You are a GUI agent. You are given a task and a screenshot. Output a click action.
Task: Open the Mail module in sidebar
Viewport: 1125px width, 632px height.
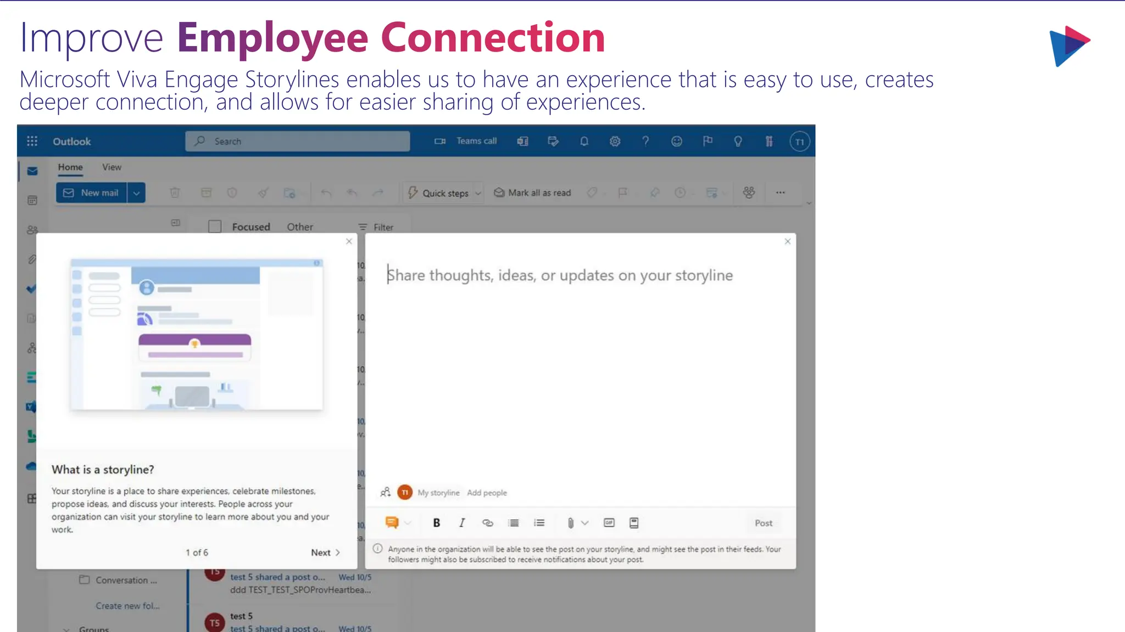(32, 171)
